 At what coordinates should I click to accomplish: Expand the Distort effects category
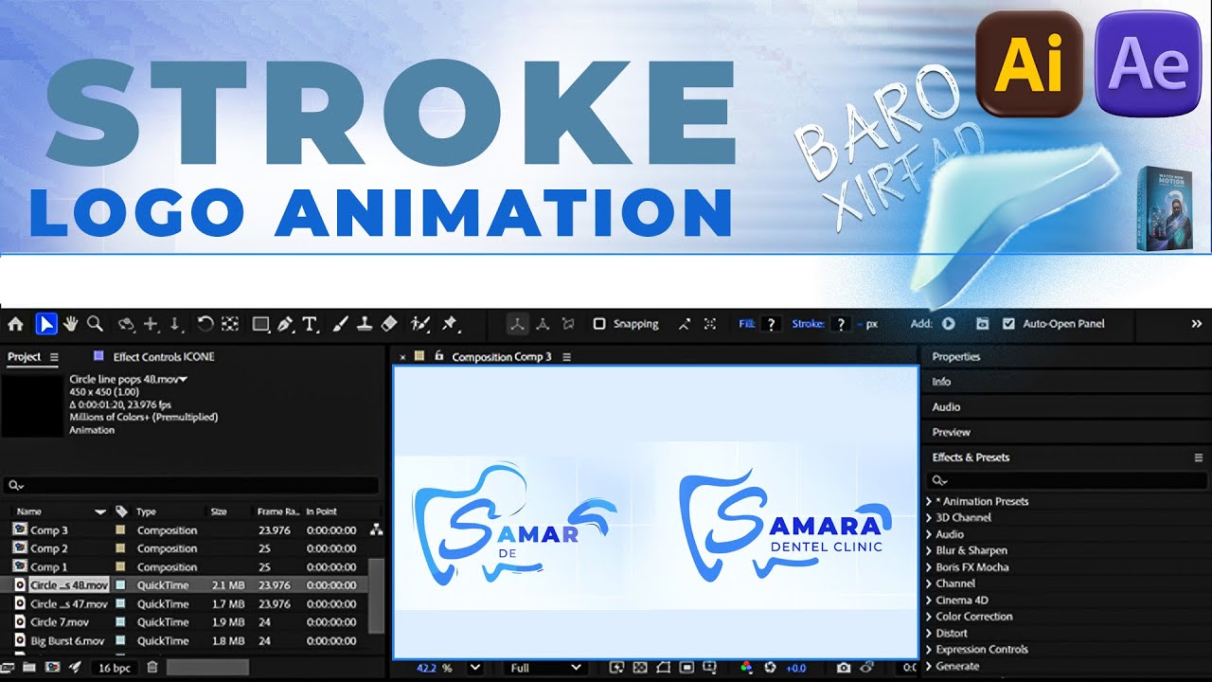[x=929, y=633]
